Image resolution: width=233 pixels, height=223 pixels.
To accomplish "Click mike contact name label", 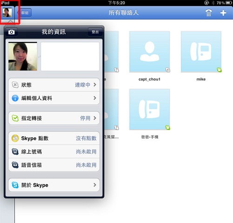I will 201,79.
